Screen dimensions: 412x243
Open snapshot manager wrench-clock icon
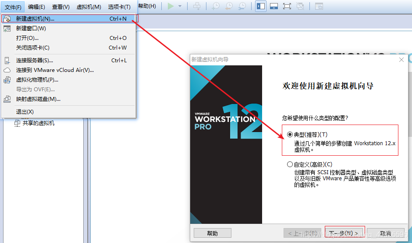[242, 6]
